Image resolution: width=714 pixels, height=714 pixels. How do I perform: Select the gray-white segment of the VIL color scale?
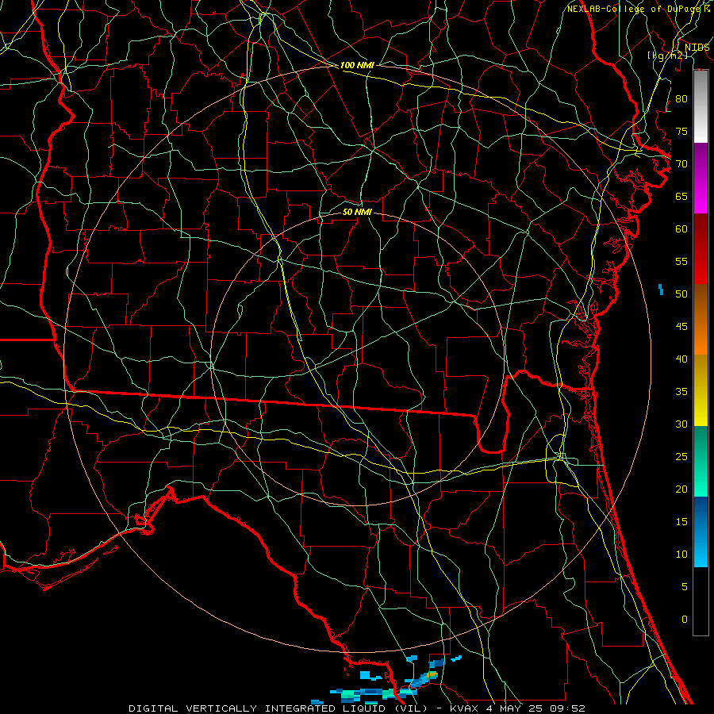701,106
